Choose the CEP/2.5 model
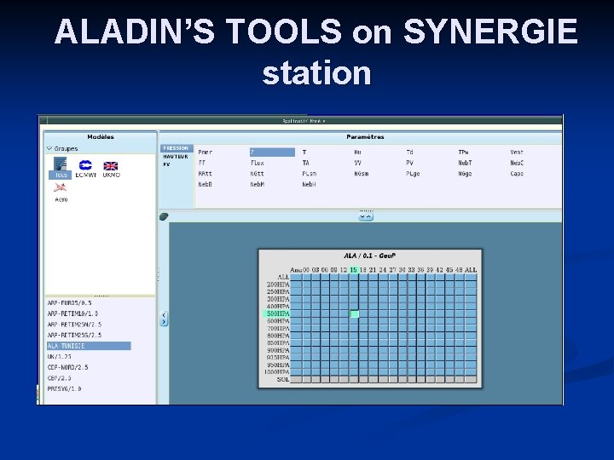Image resolution: width=614 pixels, height=460 pixels. tap(59, 378)
